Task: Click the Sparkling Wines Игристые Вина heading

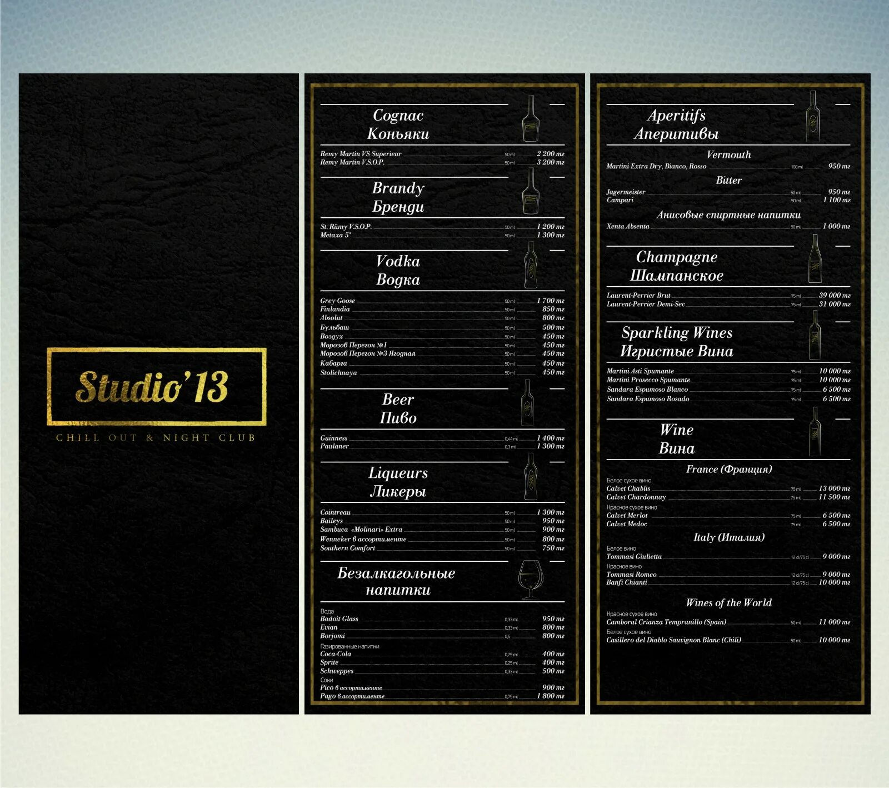Action: click(676, 342)
